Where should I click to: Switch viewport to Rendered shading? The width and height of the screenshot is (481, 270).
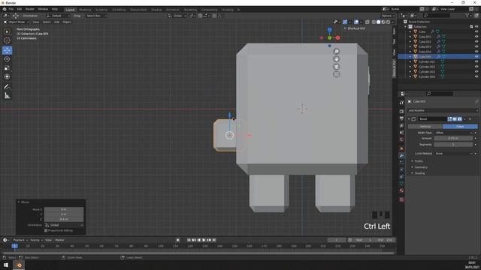(x=388, y=22)
